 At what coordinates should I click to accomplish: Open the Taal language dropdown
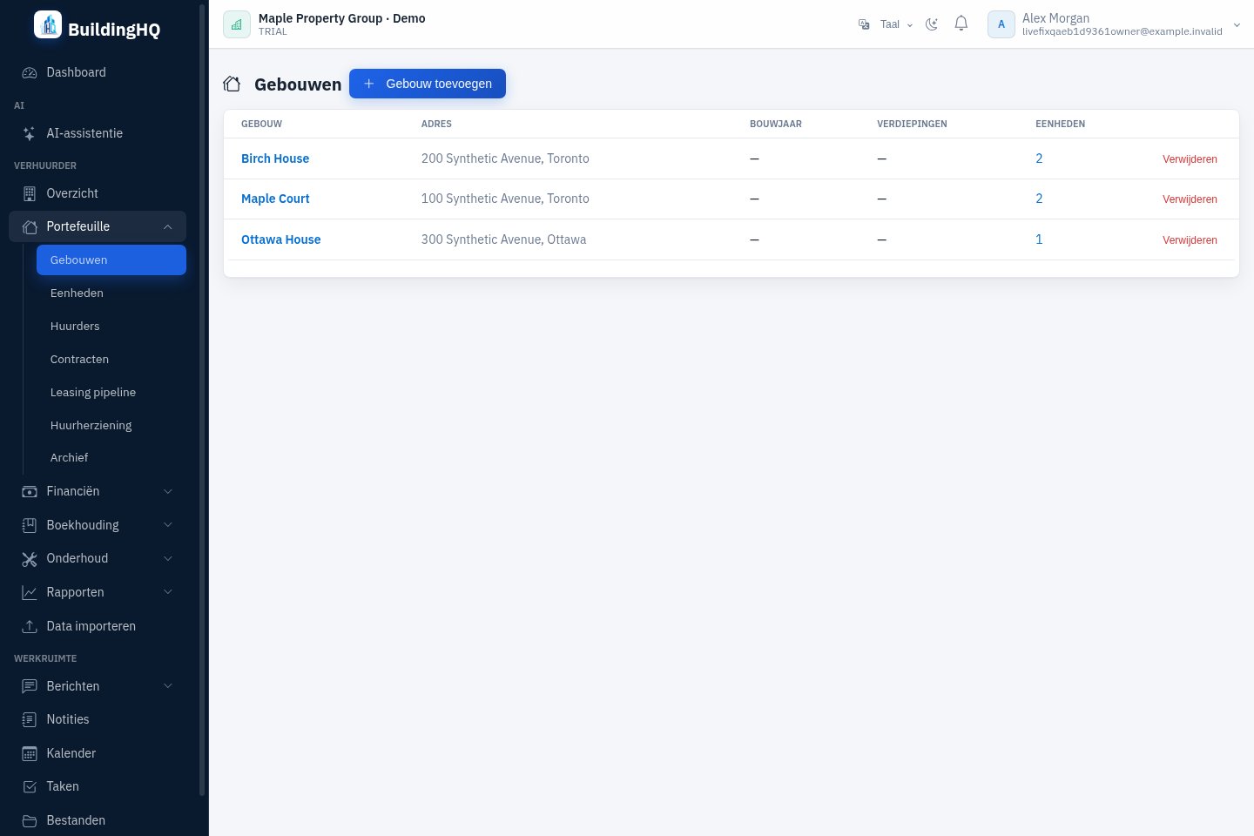[886, 24]
